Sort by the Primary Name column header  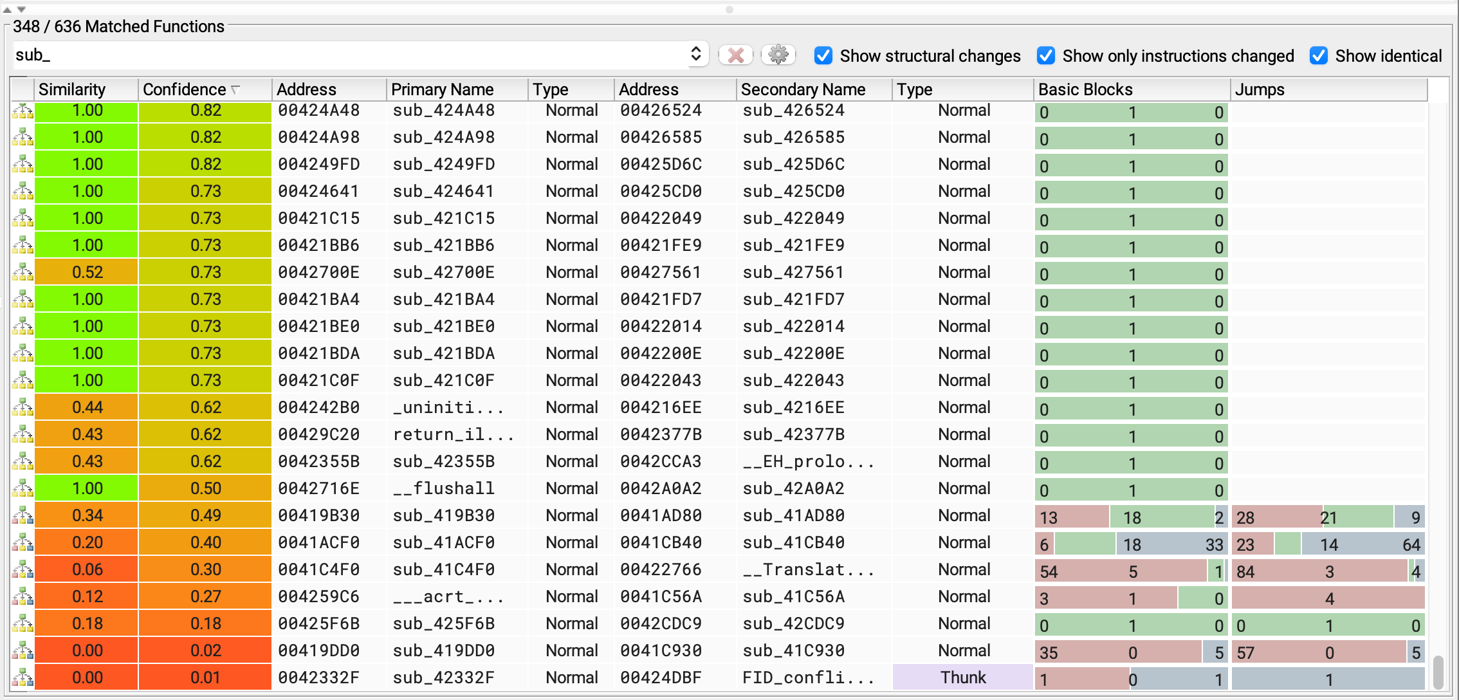click(x=457, y=89)
